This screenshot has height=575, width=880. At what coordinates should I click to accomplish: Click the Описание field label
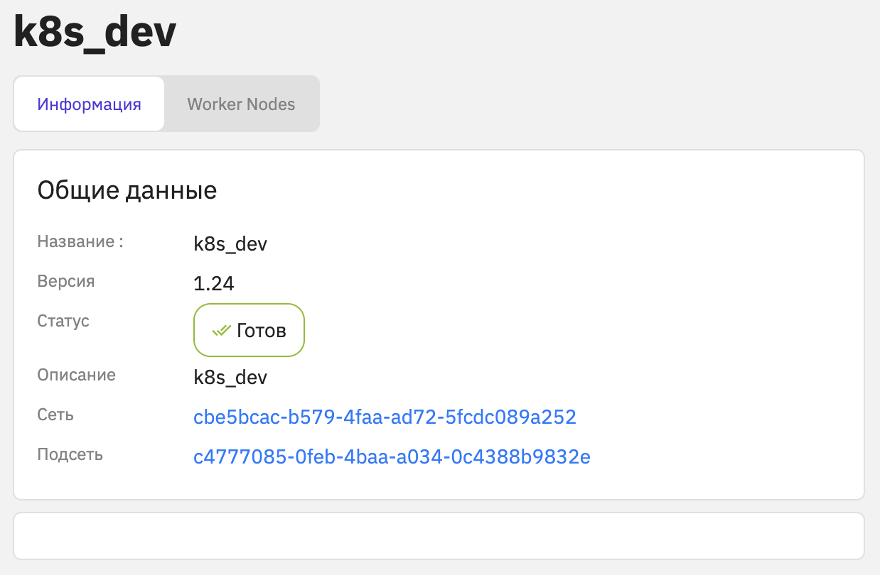point(76,375)
